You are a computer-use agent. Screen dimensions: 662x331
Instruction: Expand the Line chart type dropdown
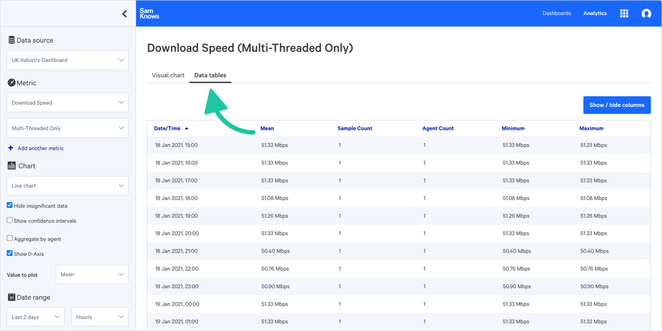click(x=68, y=186)
